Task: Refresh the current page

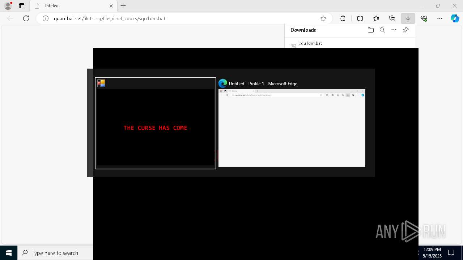Action: coord(26,18)
